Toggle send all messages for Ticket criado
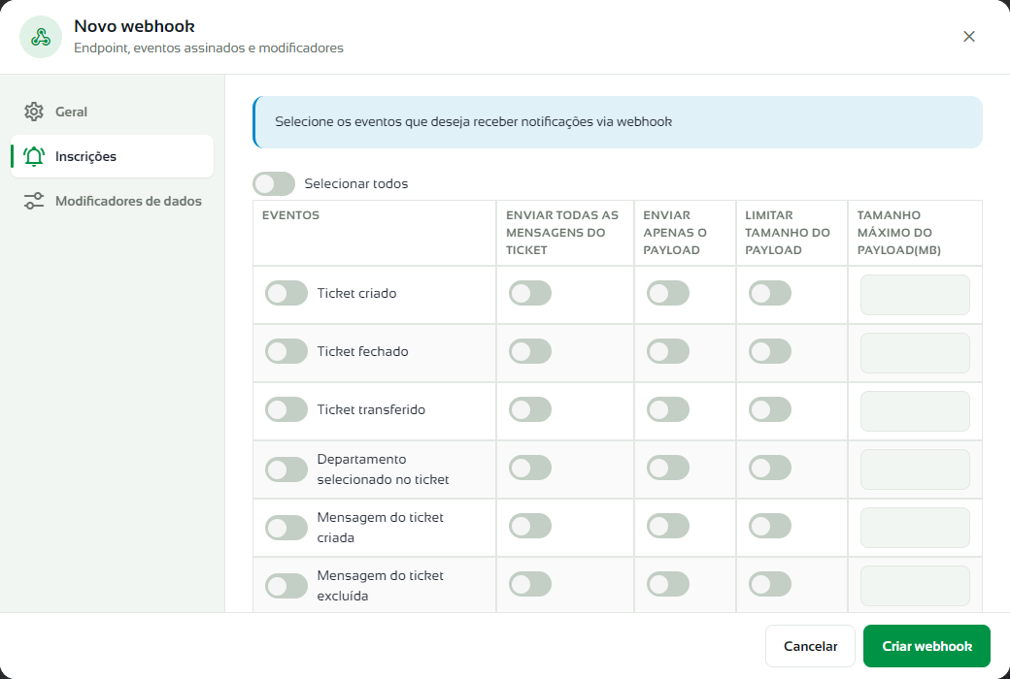The height and width of the screenshot is (679, 1010). point(530,293)
